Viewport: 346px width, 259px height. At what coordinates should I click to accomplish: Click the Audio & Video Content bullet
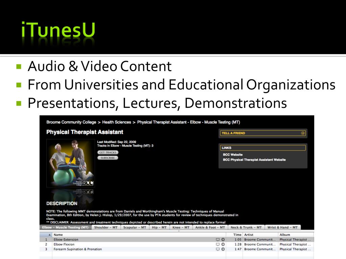(100, 66)
